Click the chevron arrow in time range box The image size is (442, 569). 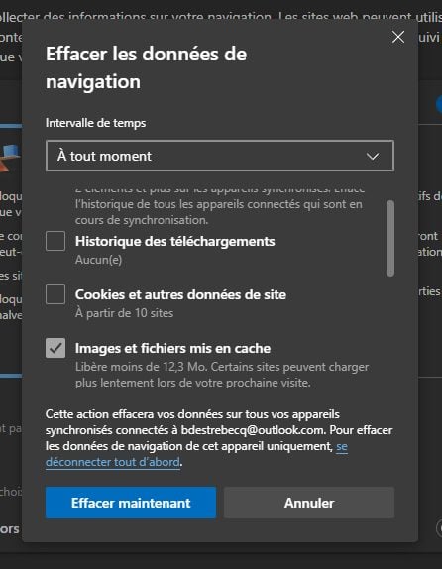(x=373, y=157)
